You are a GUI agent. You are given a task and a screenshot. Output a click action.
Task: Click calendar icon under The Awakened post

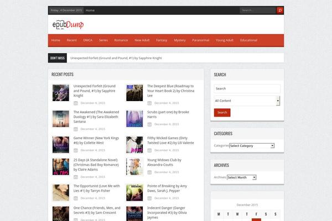(x=76, y=129)
